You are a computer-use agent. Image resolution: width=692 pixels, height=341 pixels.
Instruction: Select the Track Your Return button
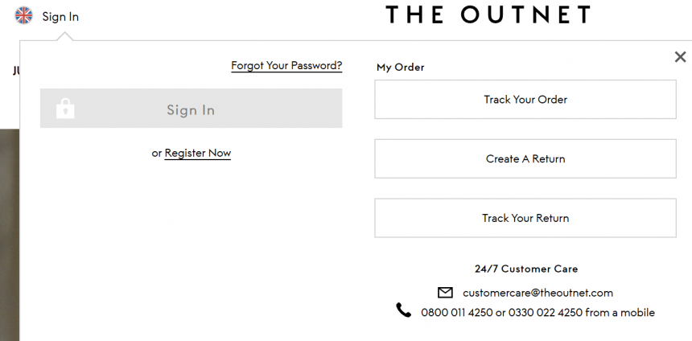[x=525, y=218]
